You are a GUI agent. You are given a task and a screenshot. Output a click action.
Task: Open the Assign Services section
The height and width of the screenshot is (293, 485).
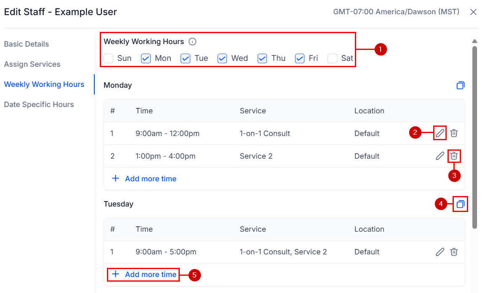(x=32, y=64)
